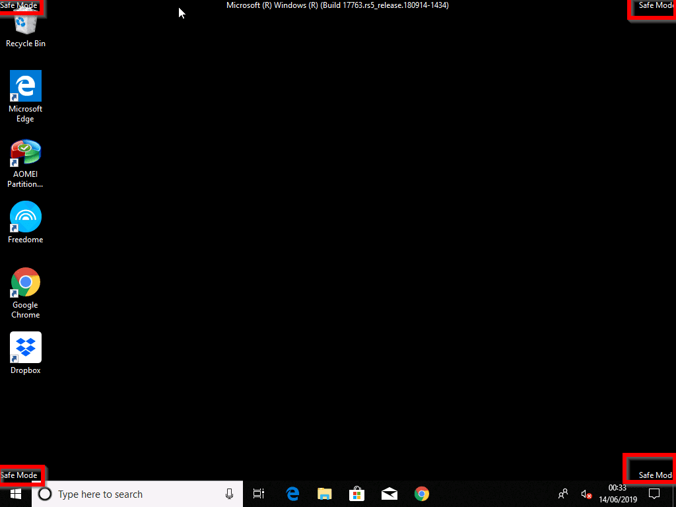Screen dimensions: 676x507
Task: Click the 'Type here to search' field
Action: tap(137, 494)
